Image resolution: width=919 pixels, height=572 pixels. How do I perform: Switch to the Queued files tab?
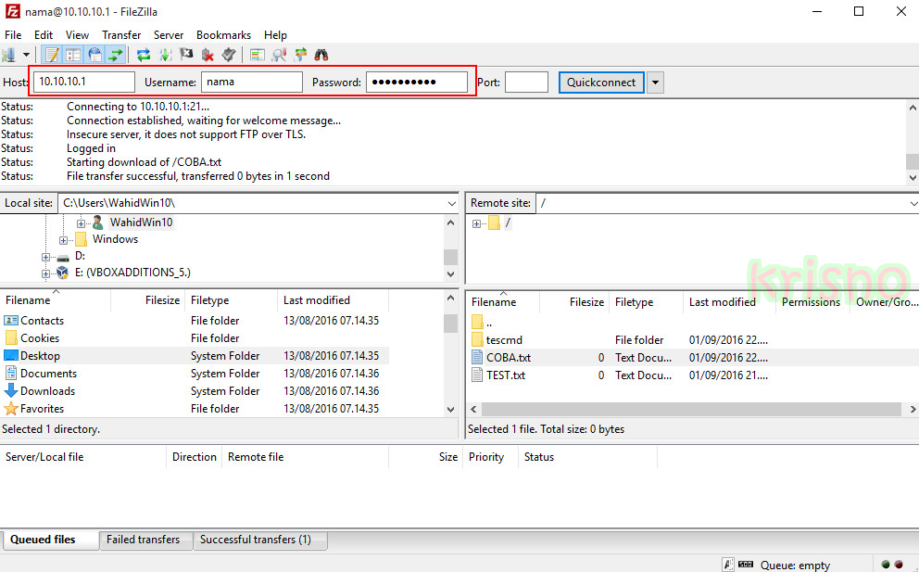click(x=50, y=540)
